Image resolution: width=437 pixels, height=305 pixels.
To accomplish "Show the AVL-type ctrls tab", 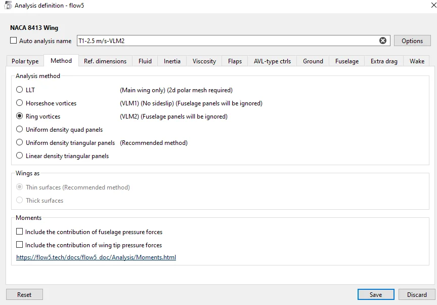I will coord(272,61).
